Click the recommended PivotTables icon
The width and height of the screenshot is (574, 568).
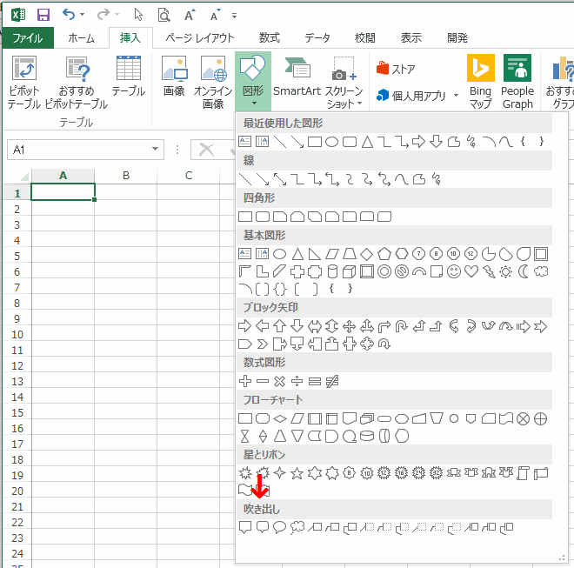[x=77, y=83]
